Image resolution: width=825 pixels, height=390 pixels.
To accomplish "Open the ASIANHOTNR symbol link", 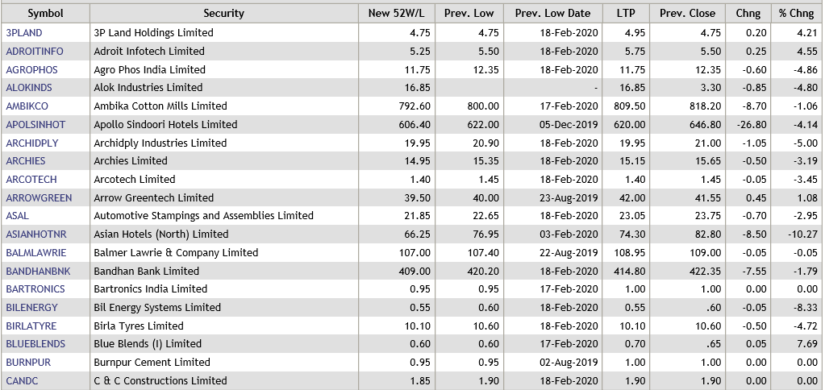I will 36,234.
